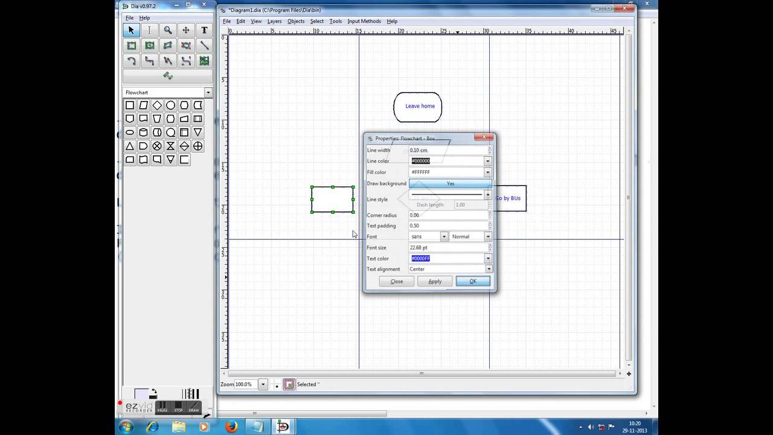The height and width of the screenshot is (435, 773).
Task: Open the Input Methods menu
Action: click(x=364, y=21)
